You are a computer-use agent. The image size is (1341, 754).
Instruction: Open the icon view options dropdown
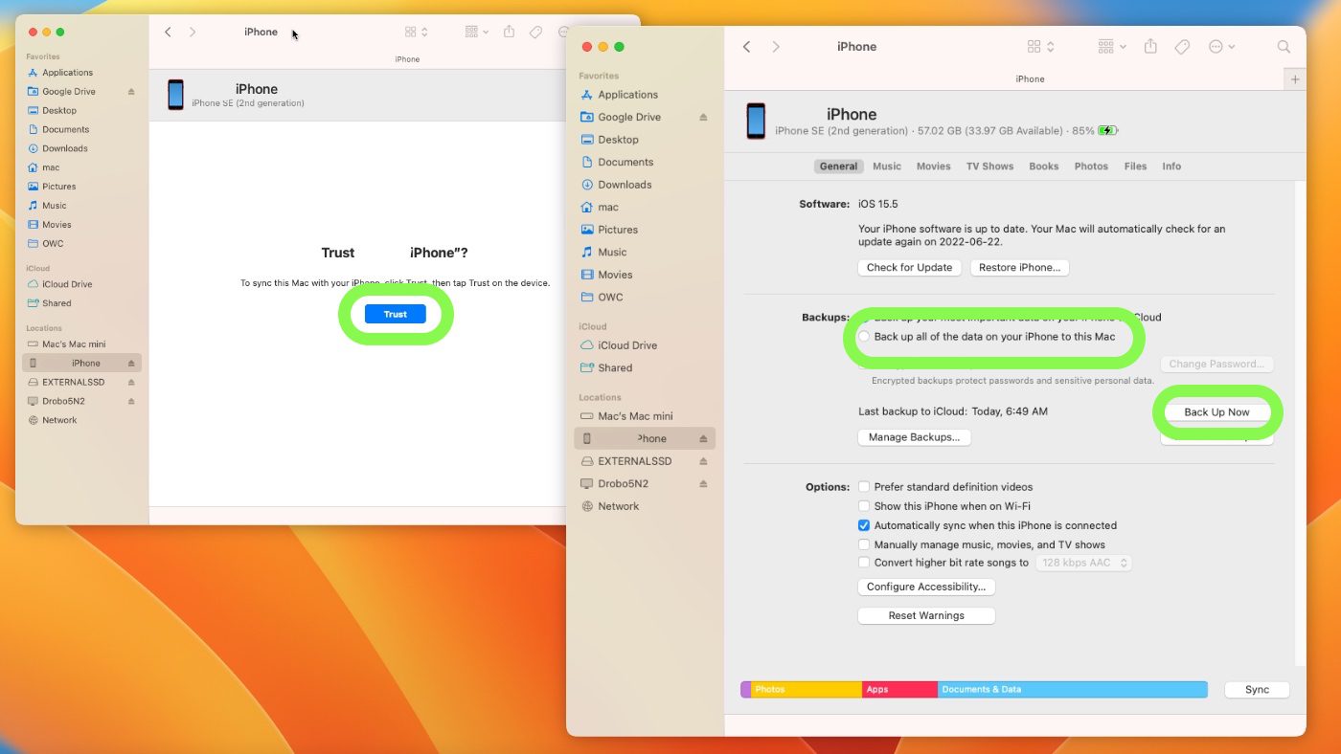[1040, 47]
